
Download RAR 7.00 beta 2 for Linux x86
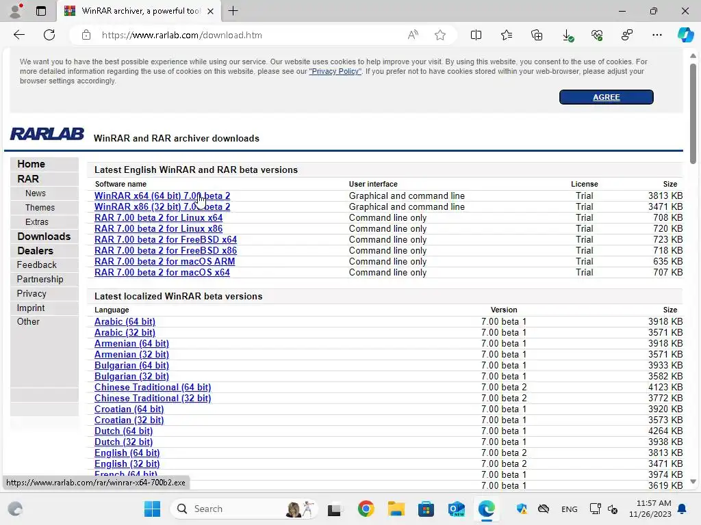[x=158, y=228]
